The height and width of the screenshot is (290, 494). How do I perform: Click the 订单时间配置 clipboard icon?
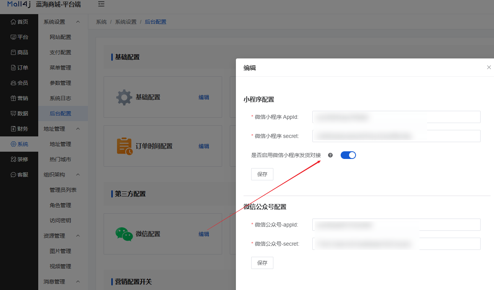pos(125,146)
